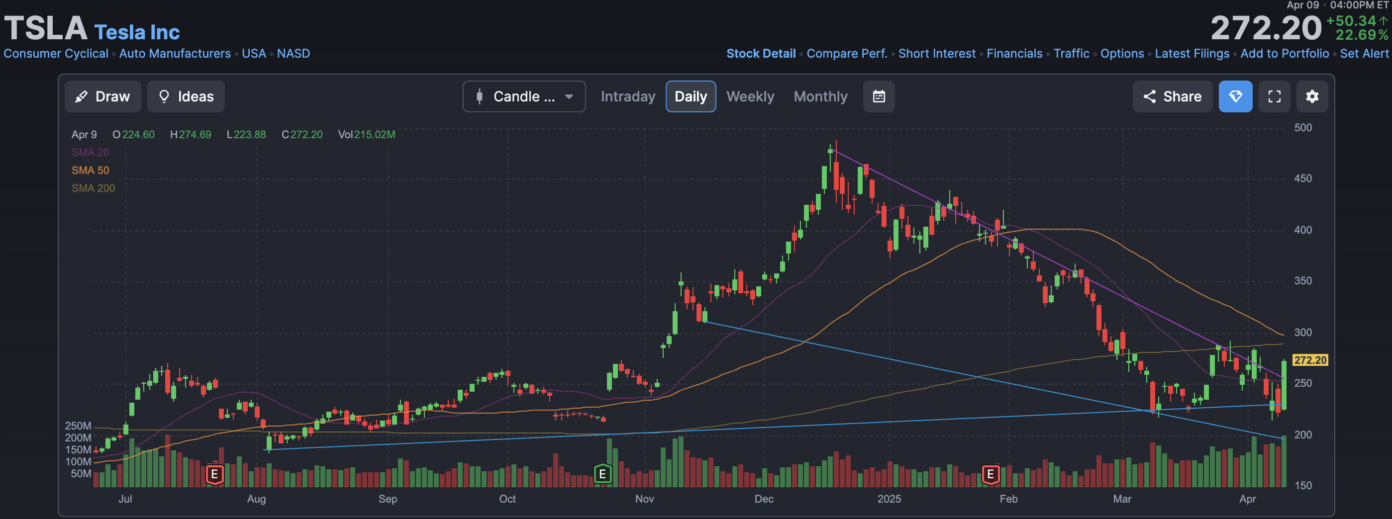
Task: Click the blue diamond premium icon
Action: tap(1235, 96)
